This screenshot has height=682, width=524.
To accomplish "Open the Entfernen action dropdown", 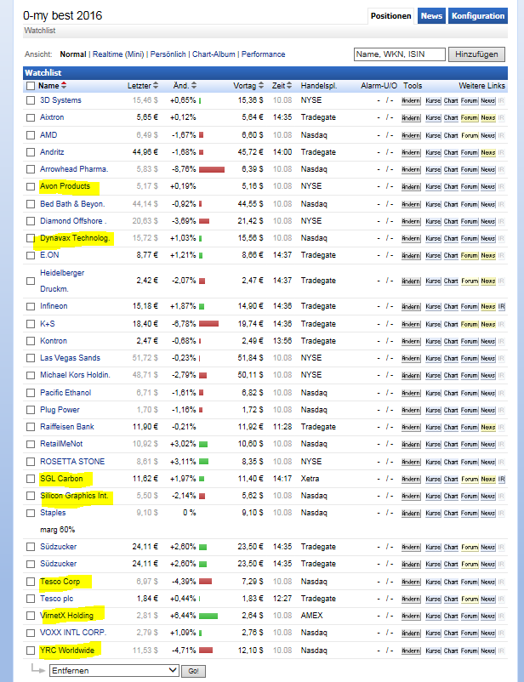I will tap(114, 670).
